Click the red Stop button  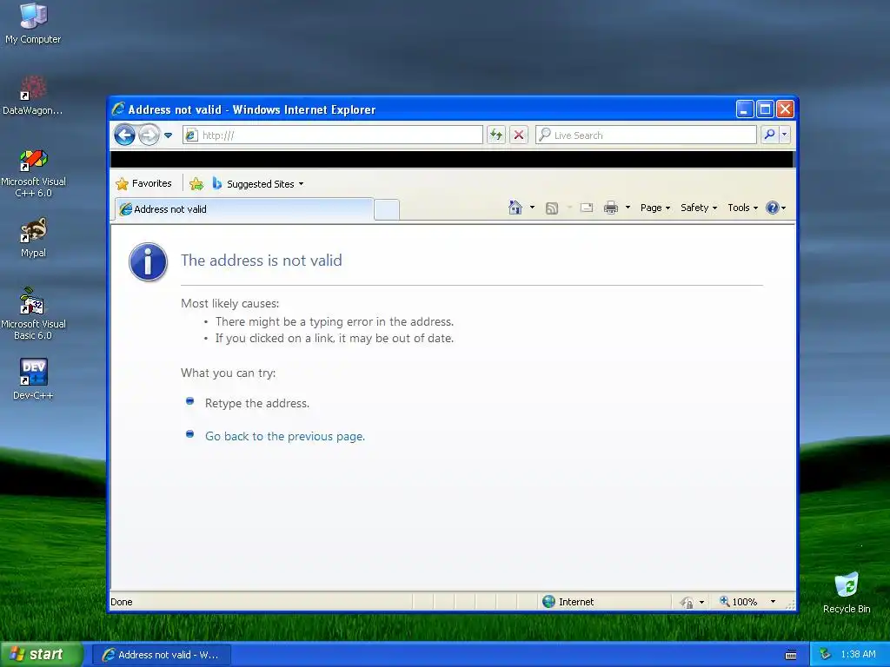click(519, 135)
